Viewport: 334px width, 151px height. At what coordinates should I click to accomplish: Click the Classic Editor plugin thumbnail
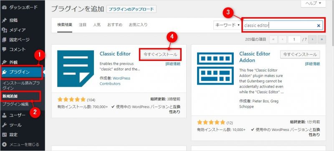point(76,68)
